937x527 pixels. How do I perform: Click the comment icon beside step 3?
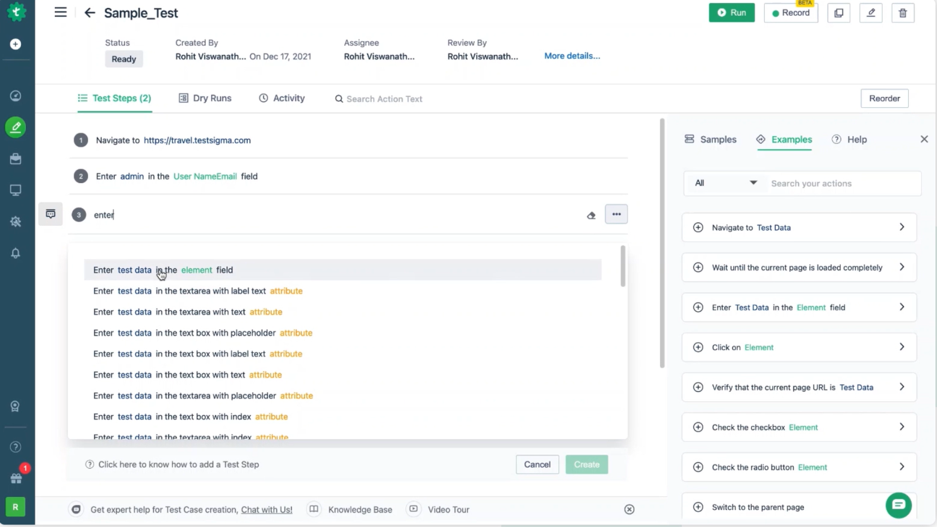pyautogui.click(x=51, y=214)
